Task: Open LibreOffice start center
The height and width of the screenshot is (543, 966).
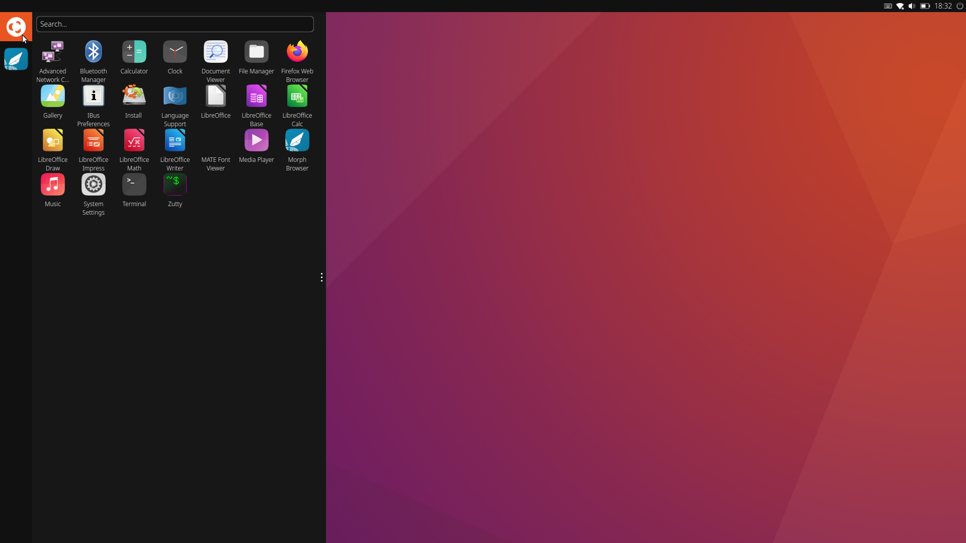Action: [x=216, y=102]
